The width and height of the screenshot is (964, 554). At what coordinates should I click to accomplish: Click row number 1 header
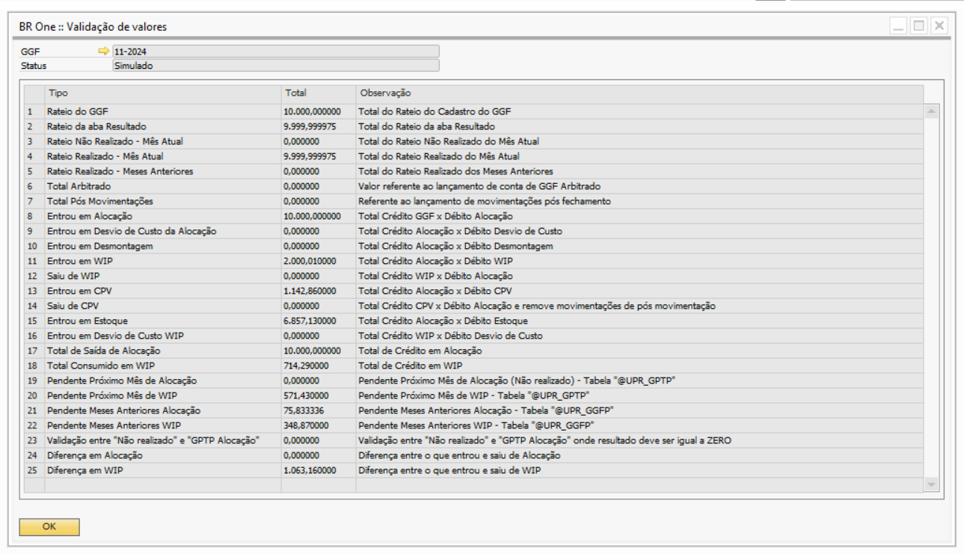(x=34, y=111)
